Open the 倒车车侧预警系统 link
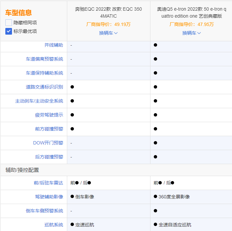Image resolution: width=232 pixels, height=231 pixels. click(x=44, y=211)
